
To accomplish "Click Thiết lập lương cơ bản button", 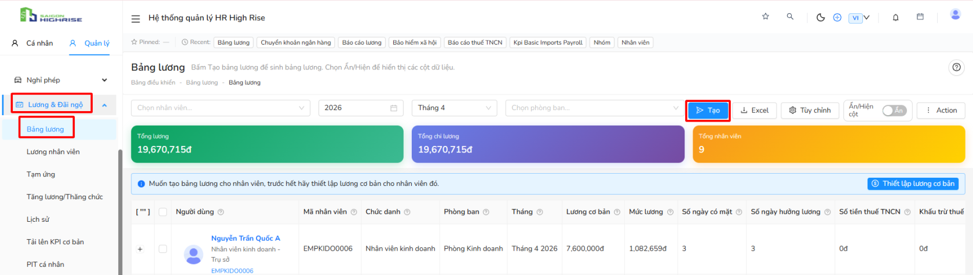I will 913,184.
